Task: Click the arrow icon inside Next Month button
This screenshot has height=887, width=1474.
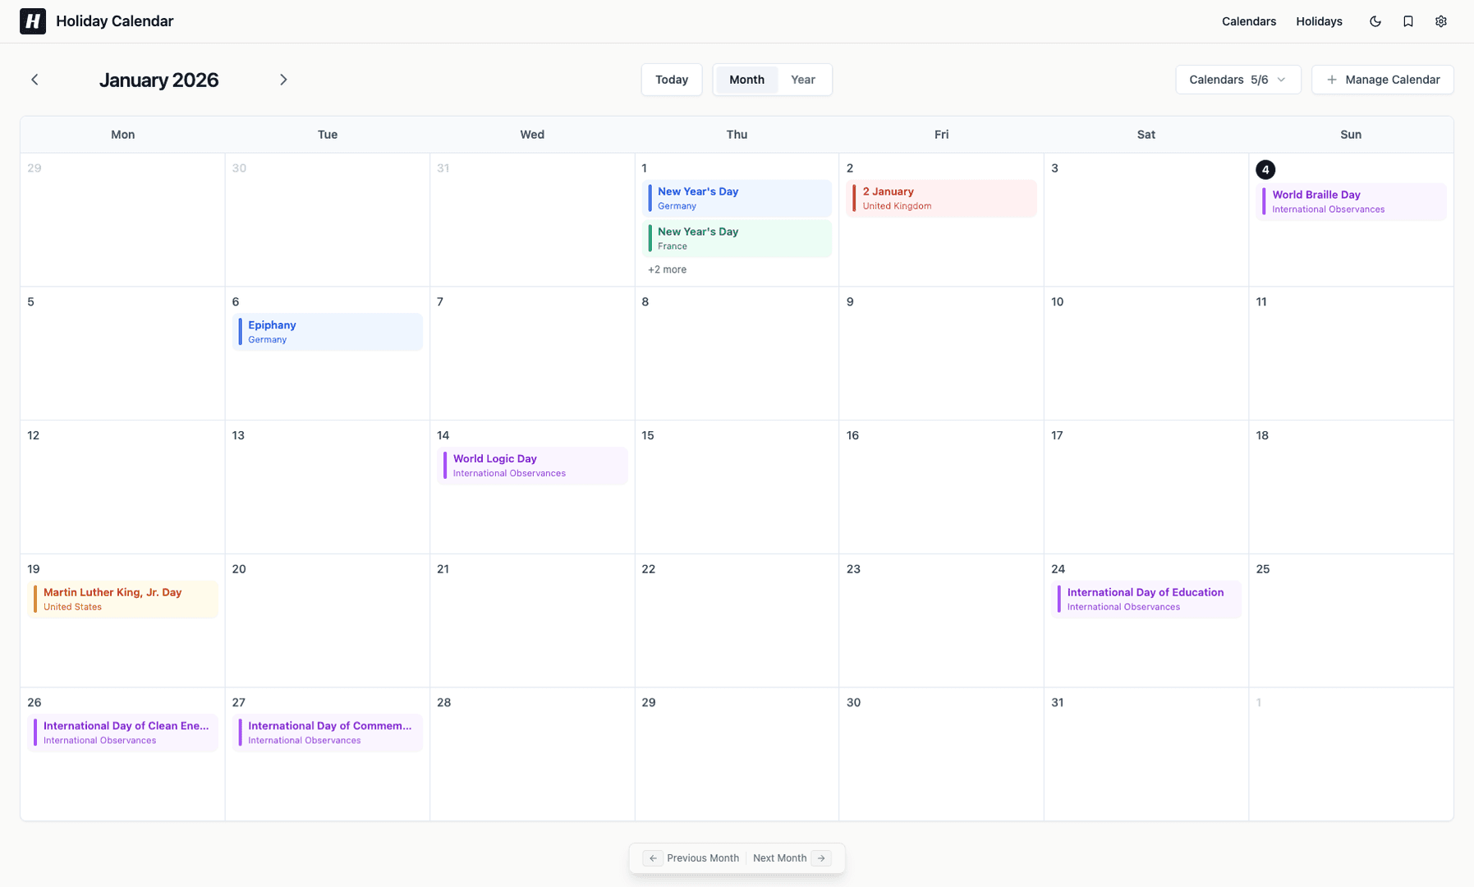Action: coord(820,857)
